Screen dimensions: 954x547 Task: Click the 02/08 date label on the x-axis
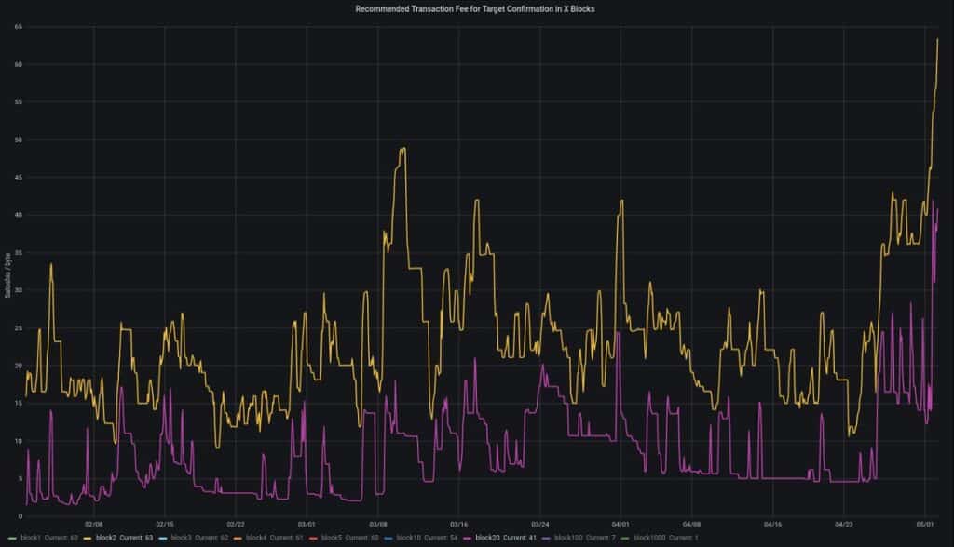(94, 525)
